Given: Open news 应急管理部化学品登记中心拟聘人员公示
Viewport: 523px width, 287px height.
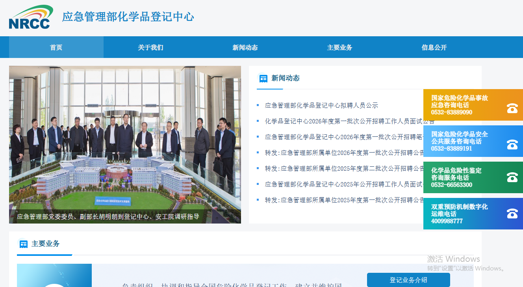Looking at the screenshot, I should coord(321,105).
